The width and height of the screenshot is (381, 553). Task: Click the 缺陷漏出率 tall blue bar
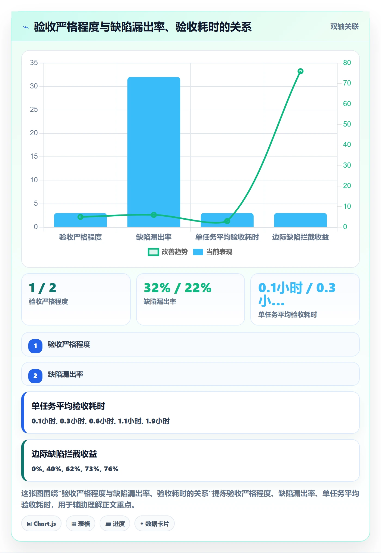[154, 152]
